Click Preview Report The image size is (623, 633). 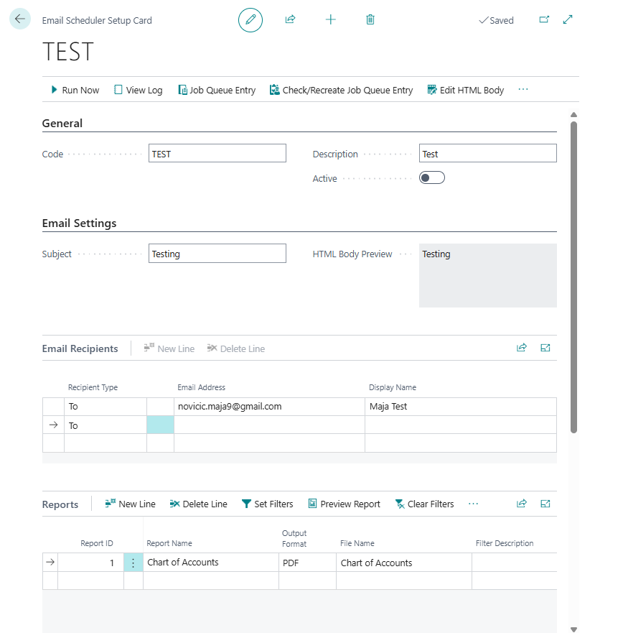click(345, 504)
